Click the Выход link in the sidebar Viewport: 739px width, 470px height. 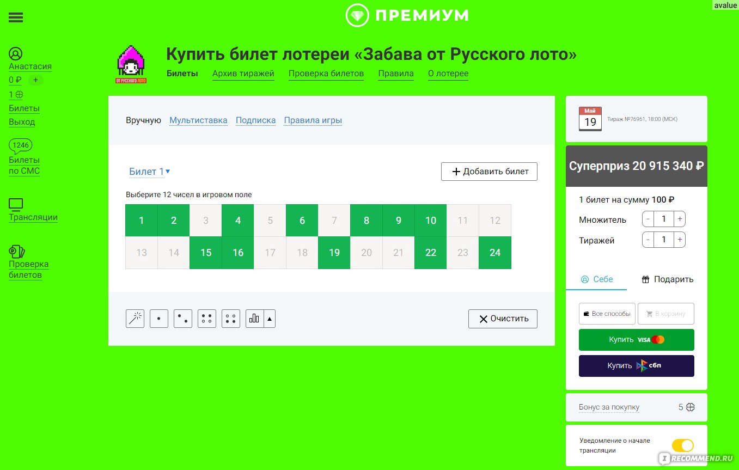[22, 122]
